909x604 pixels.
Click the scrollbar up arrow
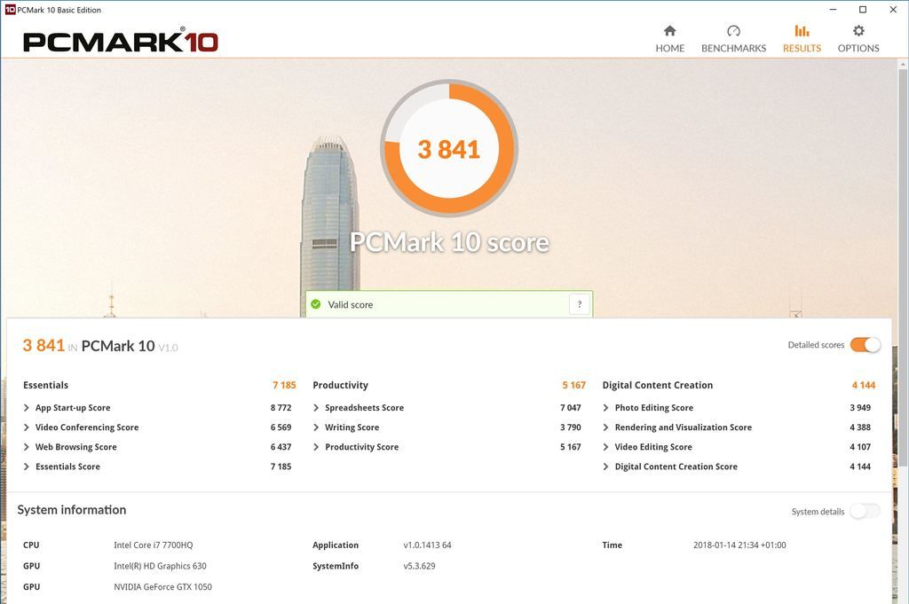tap(903, 63)
